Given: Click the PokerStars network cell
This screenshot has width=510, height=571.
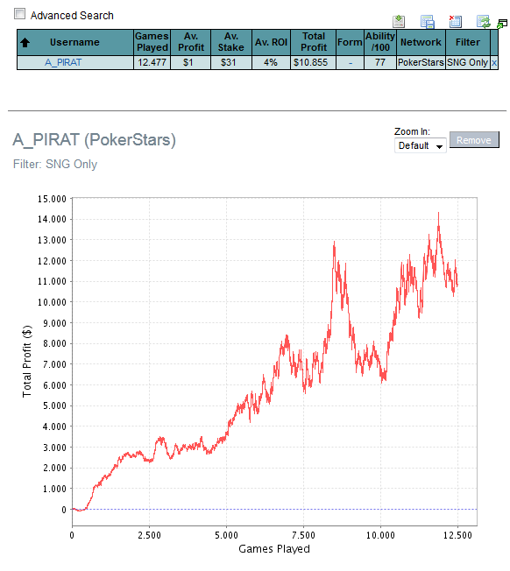Looking at the screenshot, I should pos(421,63).
